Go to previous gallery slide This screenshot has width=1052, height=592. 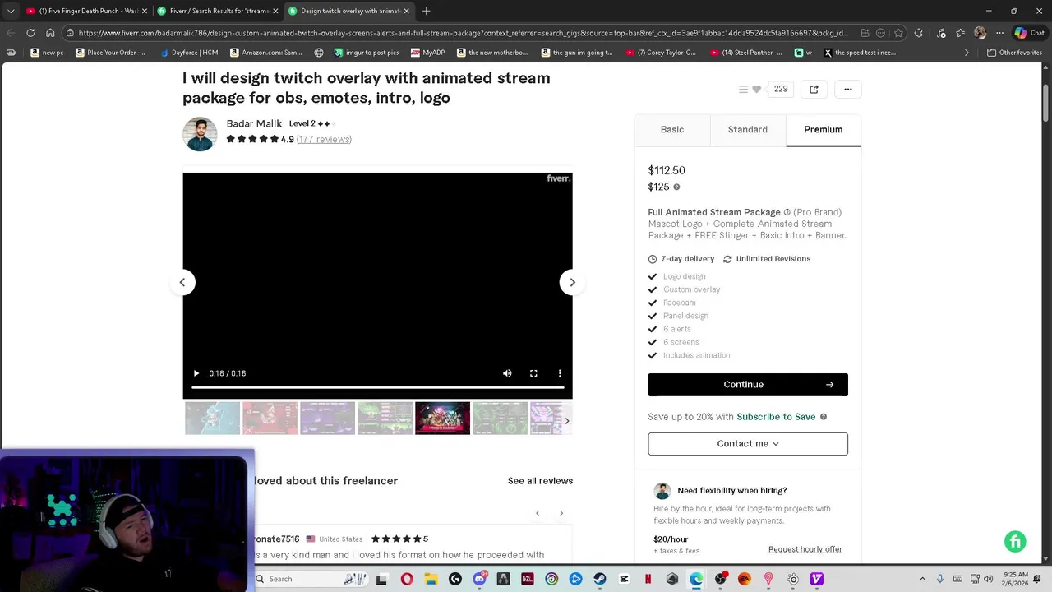point(182,282)
